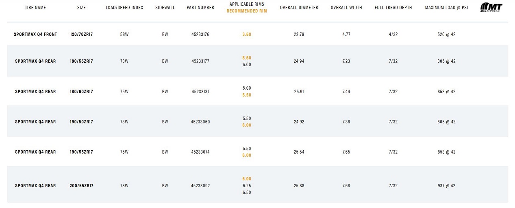The width and height of the screenshot is (515, 208).
Task: Click the Recommended Rim orange label
Action: pos(247,11)
